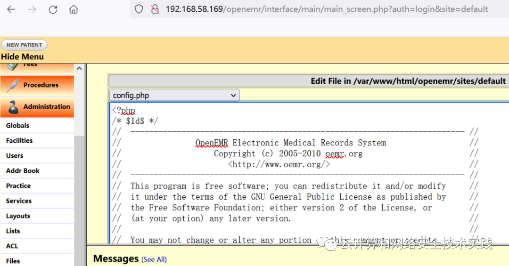Click "the Free Software Foundation" line
This screenshot has width=509, height=266.
pyautogui.click(x=281, y=208)
